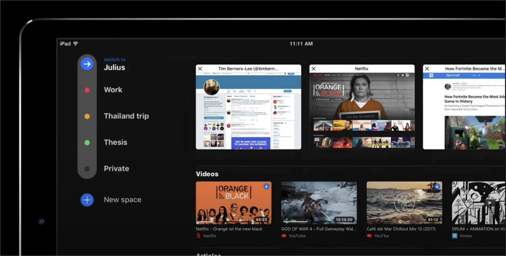Click the Videos section heading

point(207,174)
